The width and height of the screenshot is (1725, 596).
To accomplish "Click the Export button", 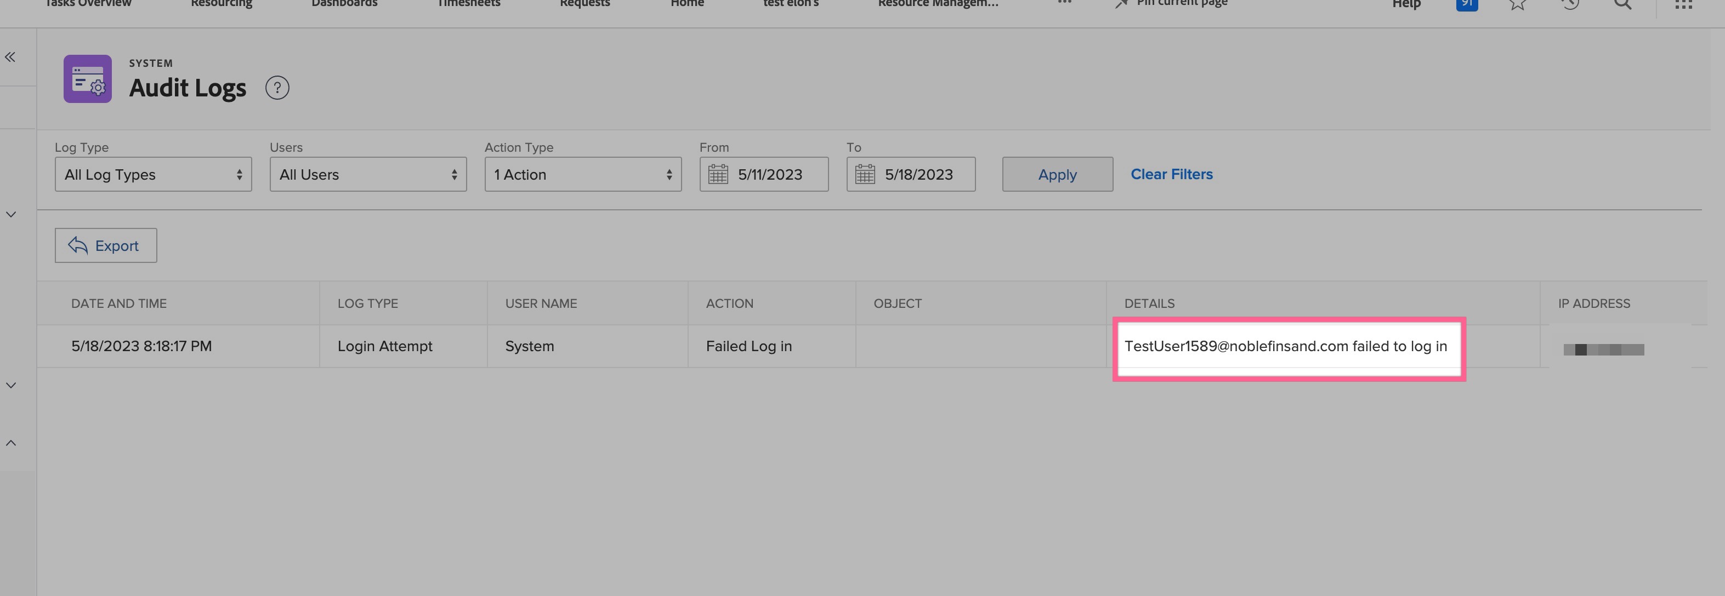I will tap(106, 245).
